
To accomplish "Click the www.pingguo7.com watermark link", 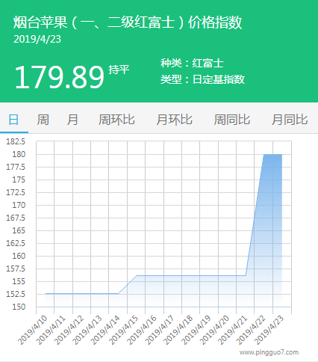I will [269, 352].
